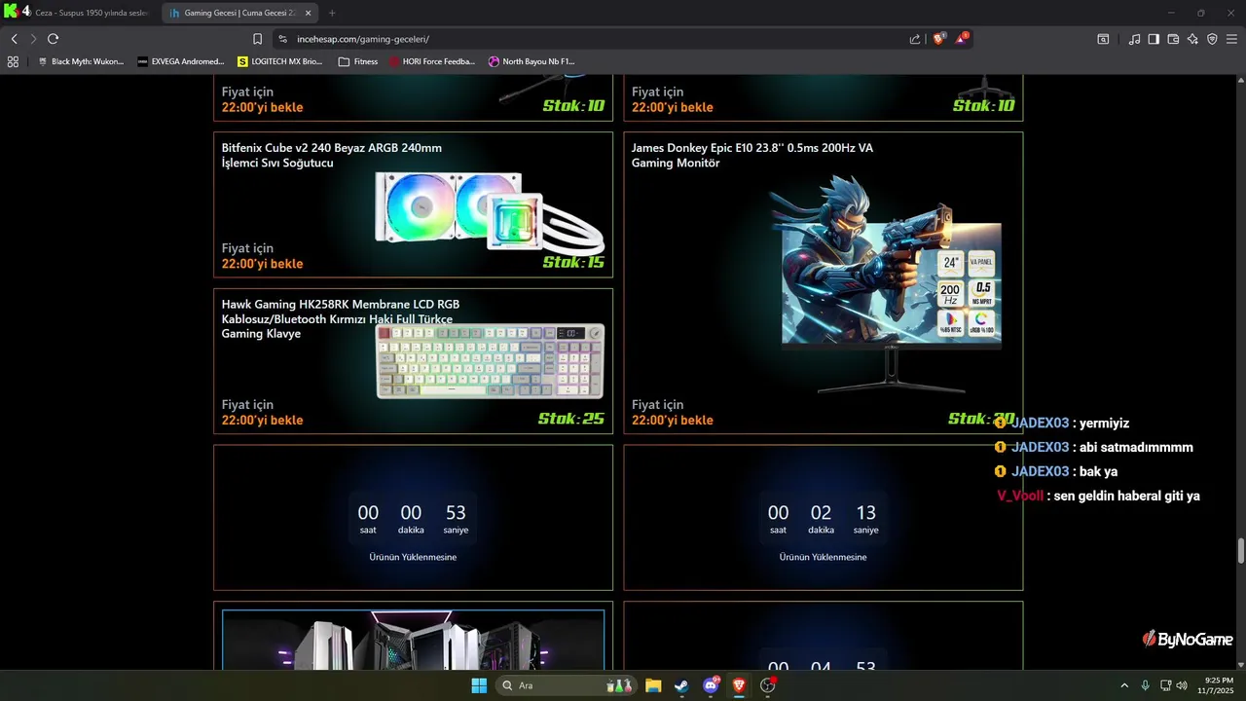Open site information icon in address bar
The width and height of the screenshot is (1246, 701).
coord(282,39)
